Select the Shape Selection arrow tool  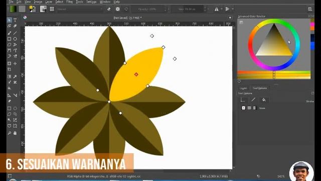(10, 20)
